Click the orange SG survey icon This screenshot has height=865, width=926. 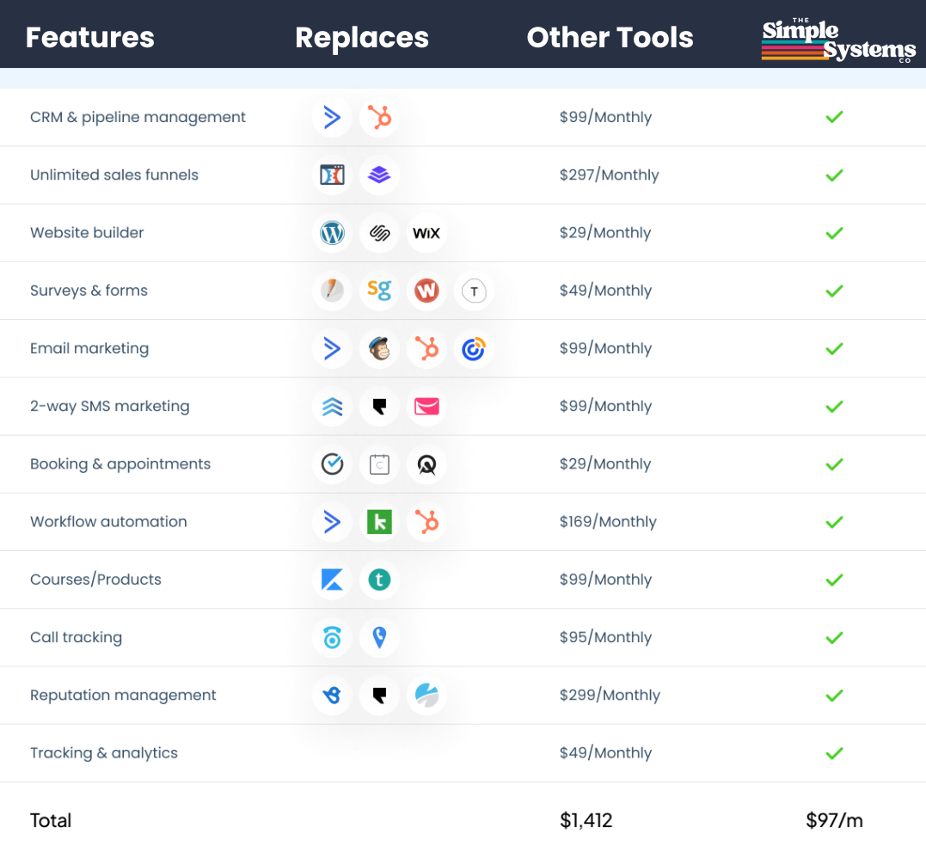click(379, 291)
